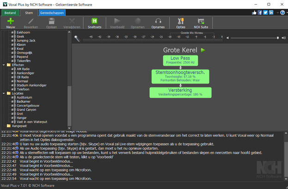Click the thumbs-up like icon
This screenshot has height=189, width=288.
(x=254, y=12)
